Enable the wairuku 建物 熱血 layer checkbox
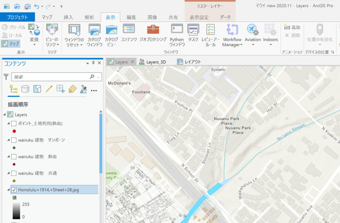The height and width of the screenshot is (223, 340). (14, 157)
